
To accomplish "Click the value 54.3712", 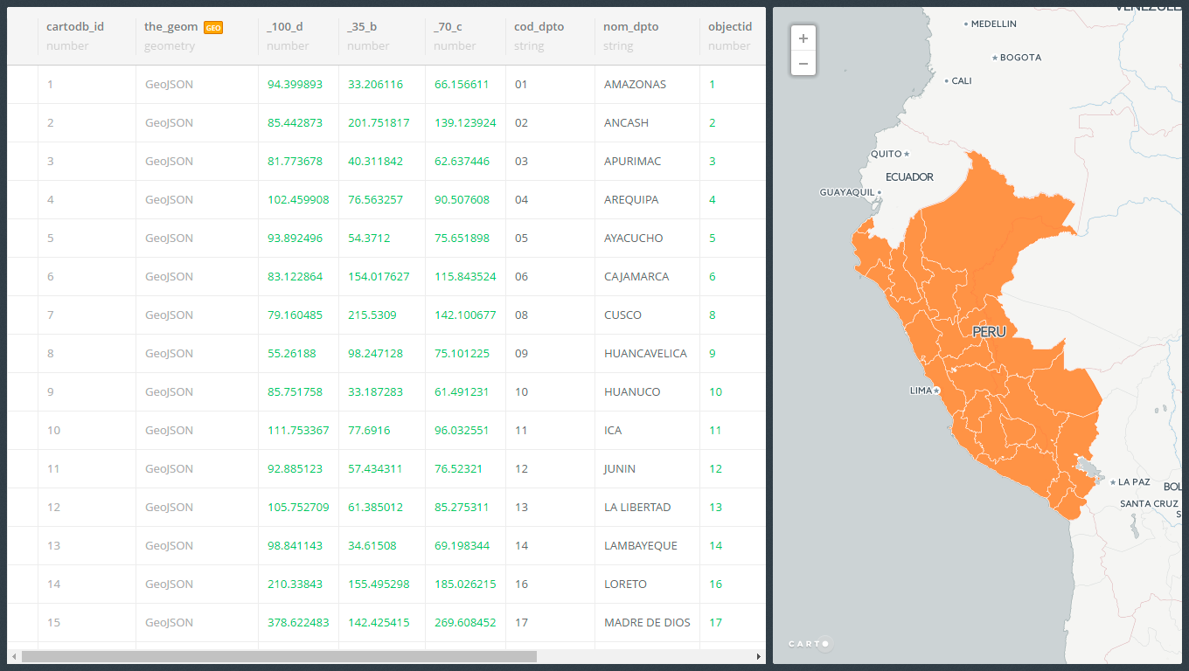I will click(x=369, y=239).
